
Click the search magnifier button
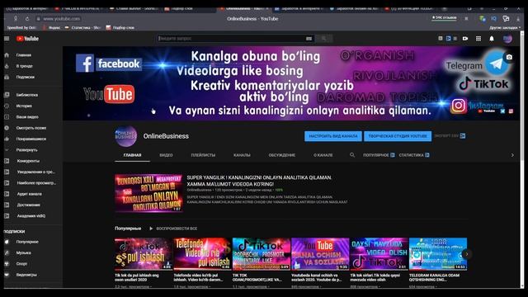click(324, 39)
